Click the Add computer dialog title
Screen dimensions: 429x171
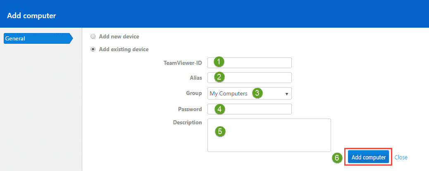pyautogui.click(x=31, y=16)
